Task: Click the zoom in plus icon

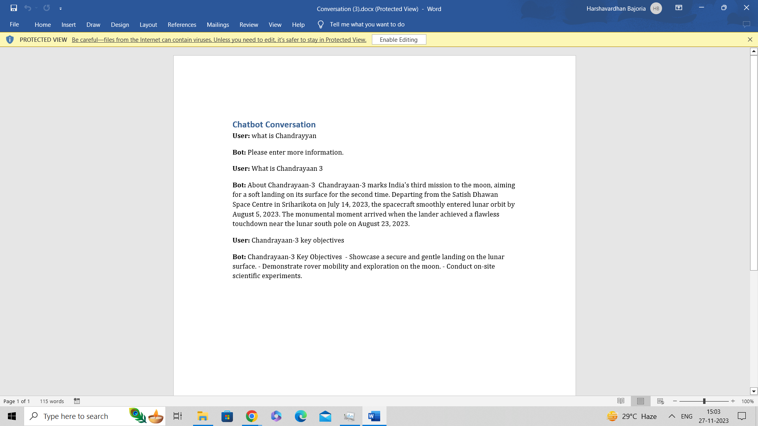Action: (x=733, y=401)
